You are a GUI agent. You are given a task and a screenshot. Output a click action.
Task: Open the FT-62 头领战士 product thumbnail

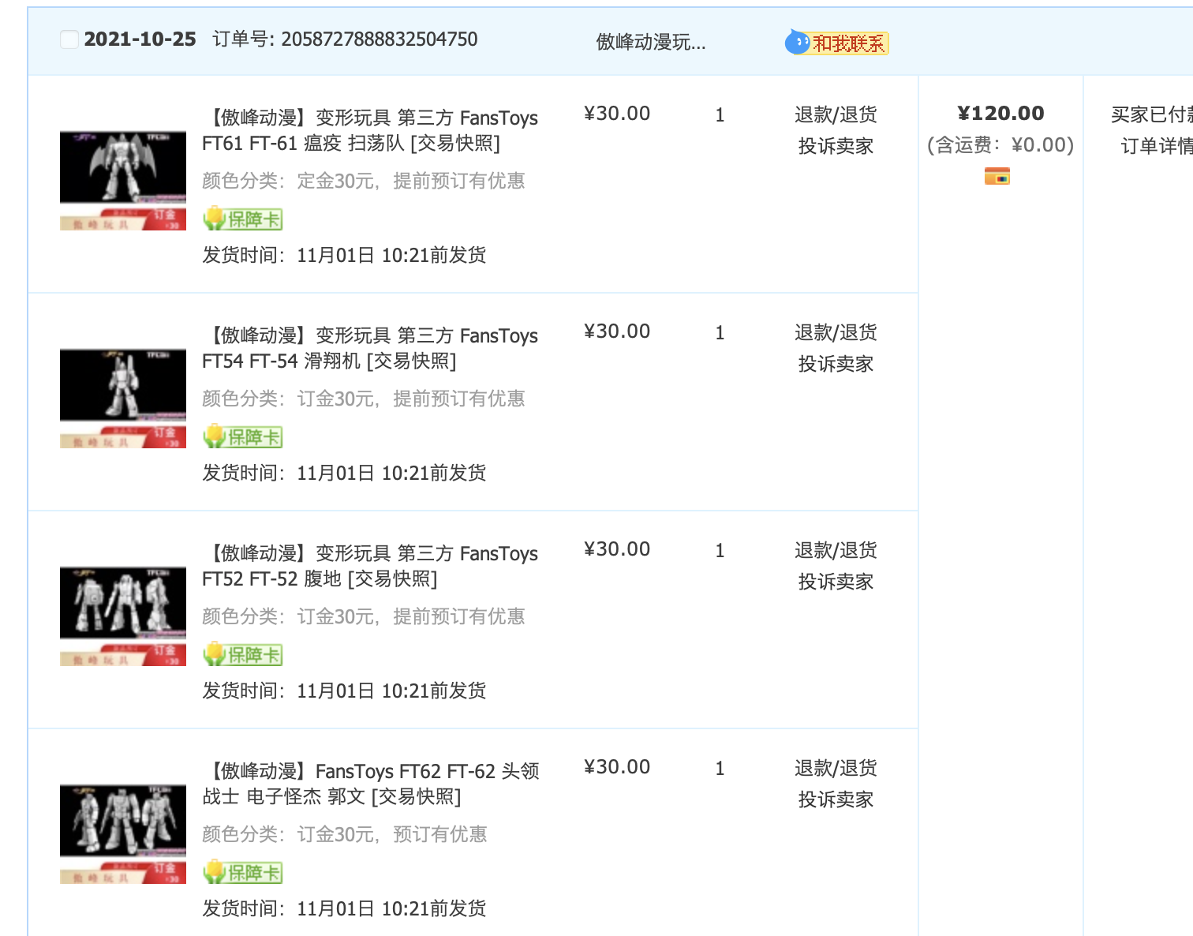[x=123, y=834]
